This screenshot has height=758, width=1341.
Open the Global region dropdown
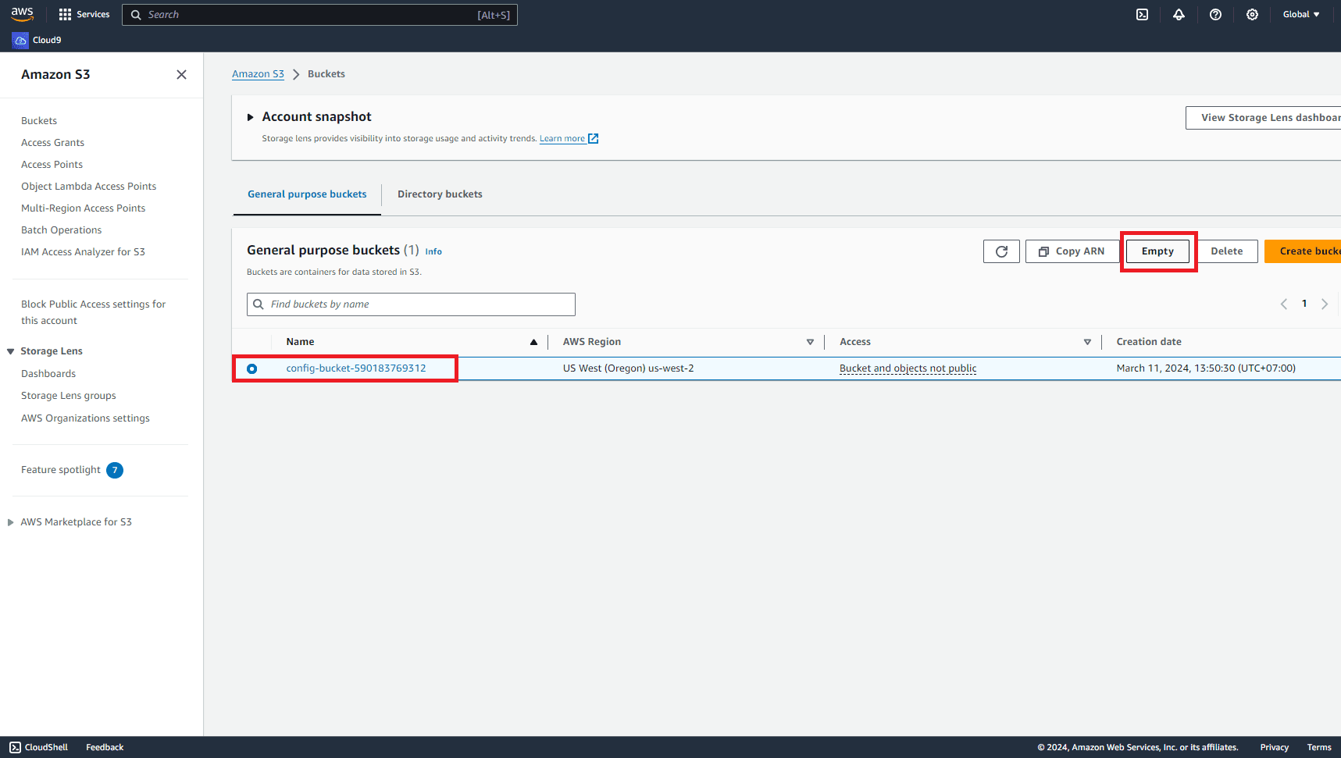[1301, 14]
